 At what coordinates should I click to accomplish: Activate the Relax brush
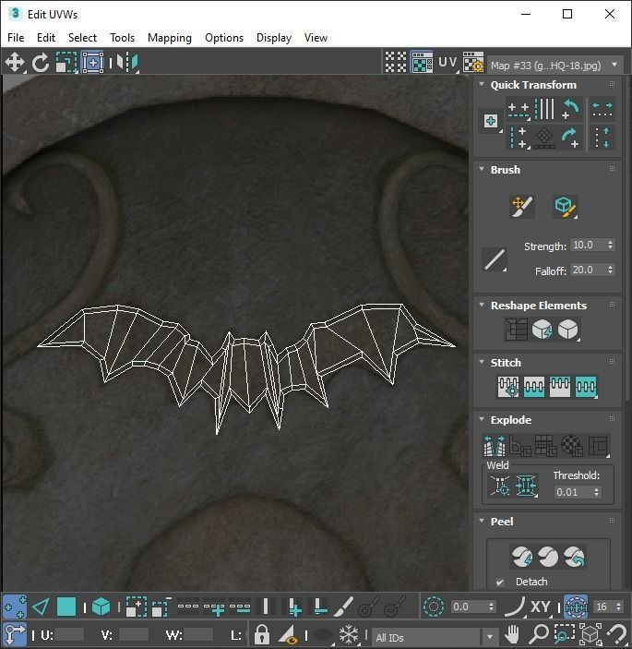pos(565,206)
